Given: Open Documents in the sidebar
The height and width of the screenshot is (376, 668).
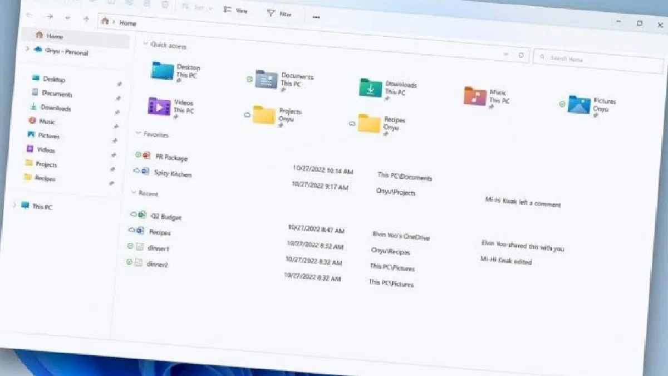Looking at the screenshot, I should (x=52, y=93).
